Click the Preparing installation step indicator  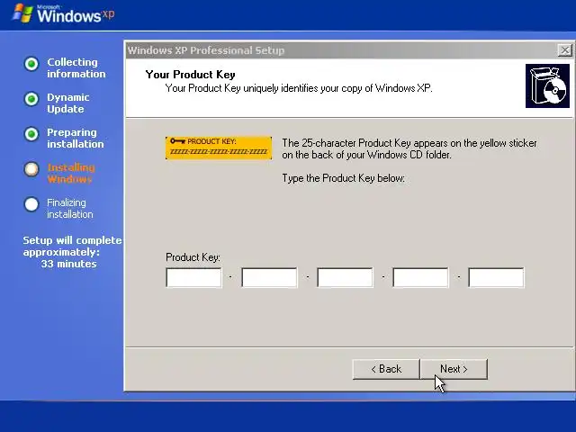31,134
